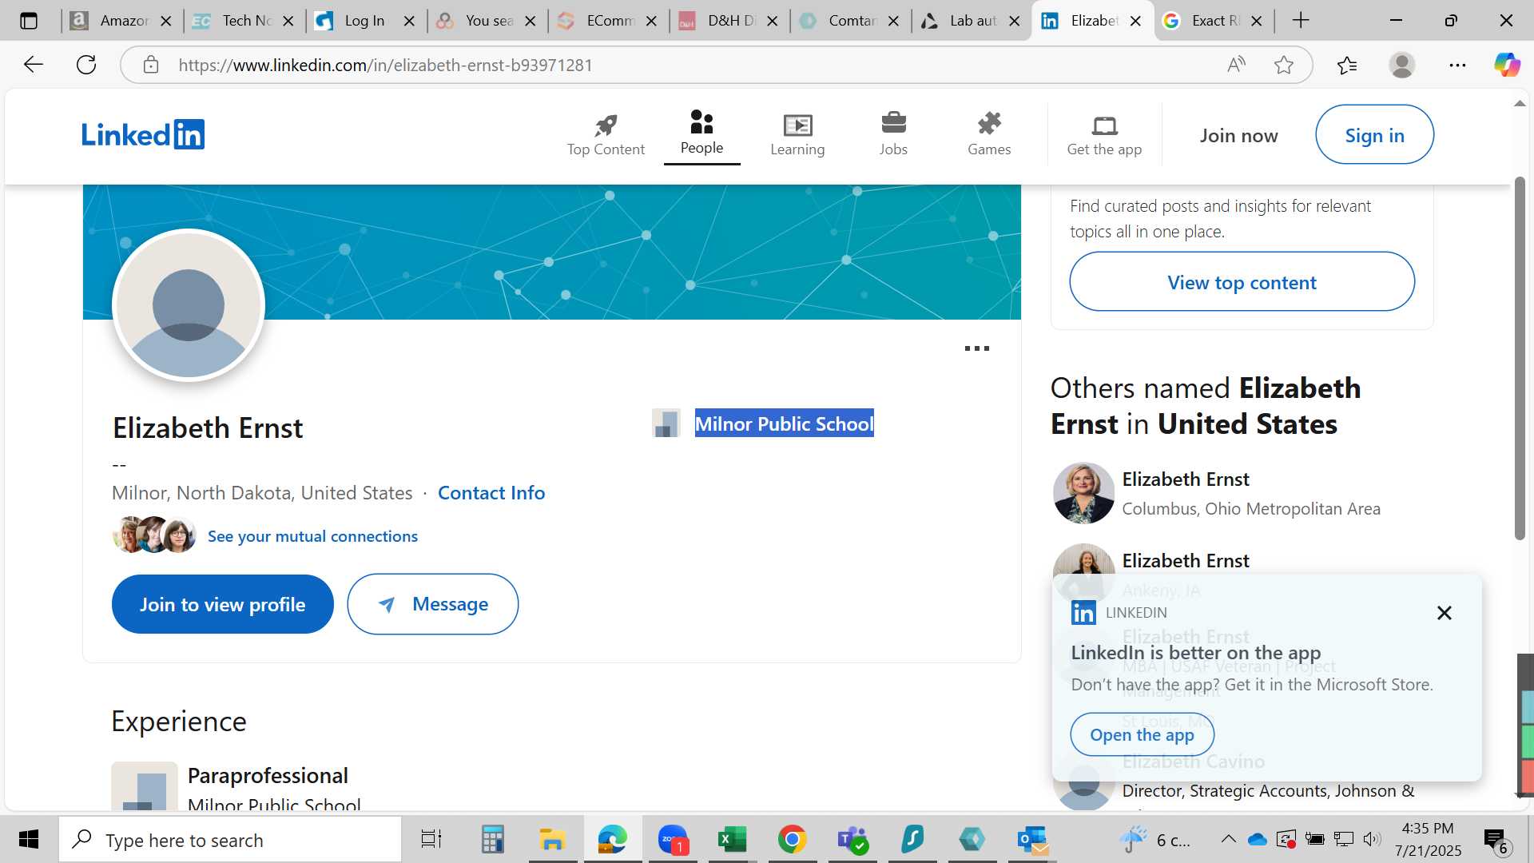1534x863 pixels.
Task: Select the People nav item
Action: click(x=701, y=133)
